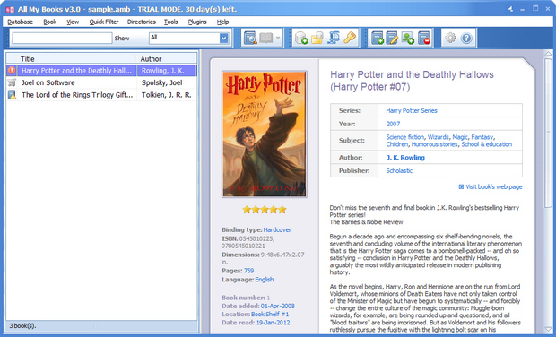The height and width of the screenshot is (337, 556).
Task: Click the Children subject link
Action: 397,144
